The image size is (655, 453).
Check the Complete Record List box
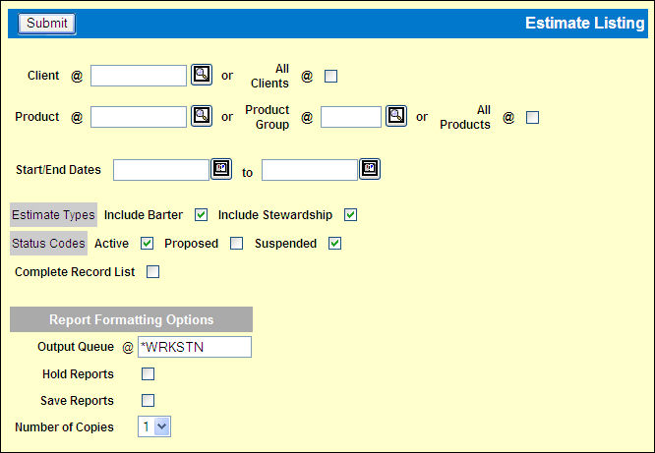click(x=152, y=272)
